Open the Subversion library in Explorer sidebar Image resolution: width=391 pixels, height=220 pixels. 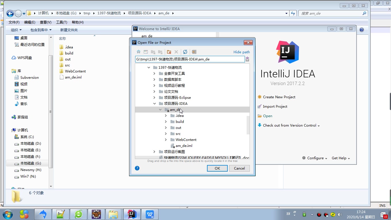[29, 77]
